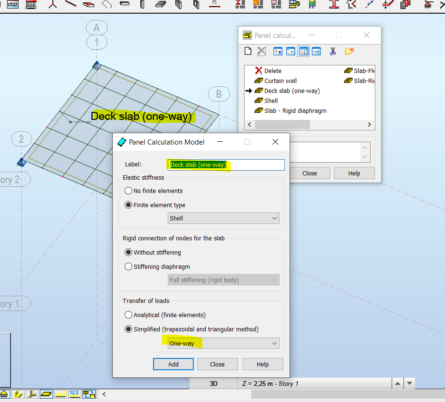The width and height of the screenshot is (445, 402).
Task: Select the red I-beam section icon in top toolbar
Action: (333, 5)
